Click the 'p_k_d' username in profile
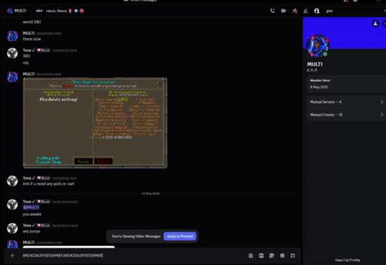The image size is (386, 265). (x=312, y=70)
